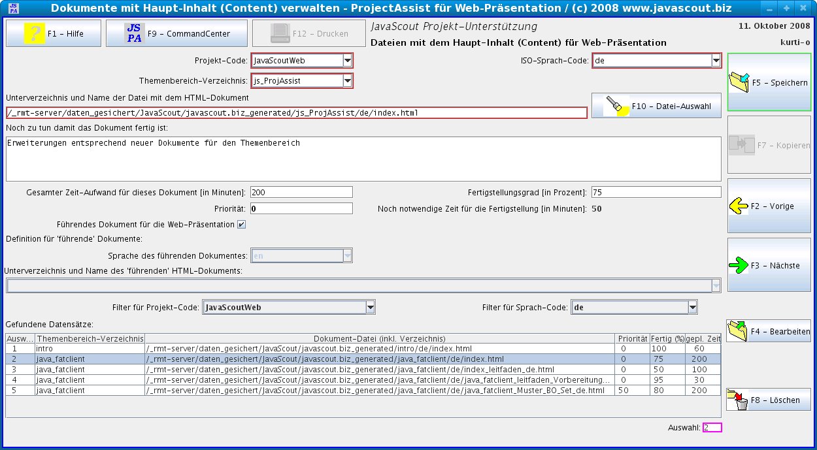Open the ISO-Sprach-Code dropdown
Screen dimensions: 817x450
pos(716,61)
